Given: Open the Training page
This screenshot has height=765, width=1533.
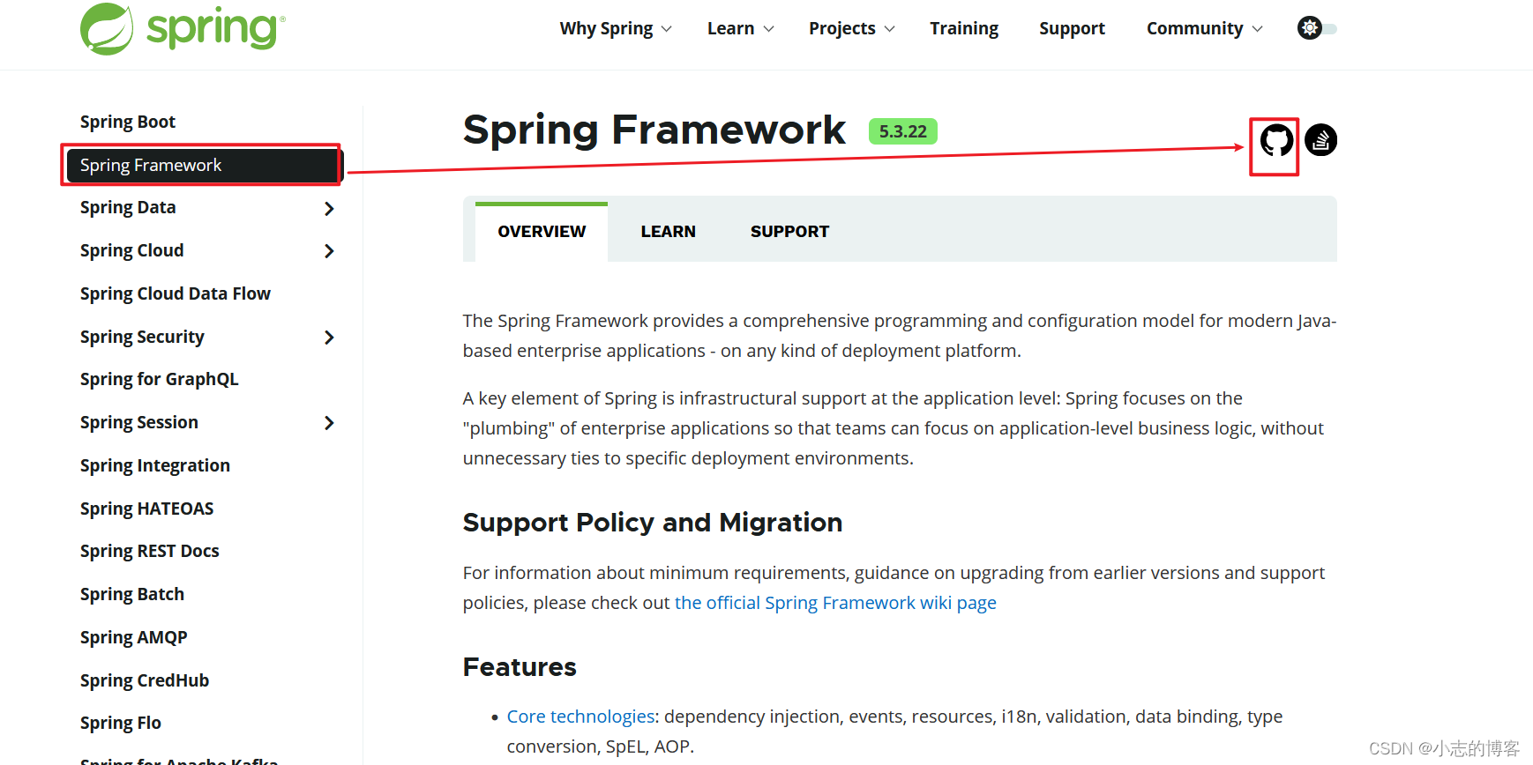Looking at the screenshot, I should point(964,28).
